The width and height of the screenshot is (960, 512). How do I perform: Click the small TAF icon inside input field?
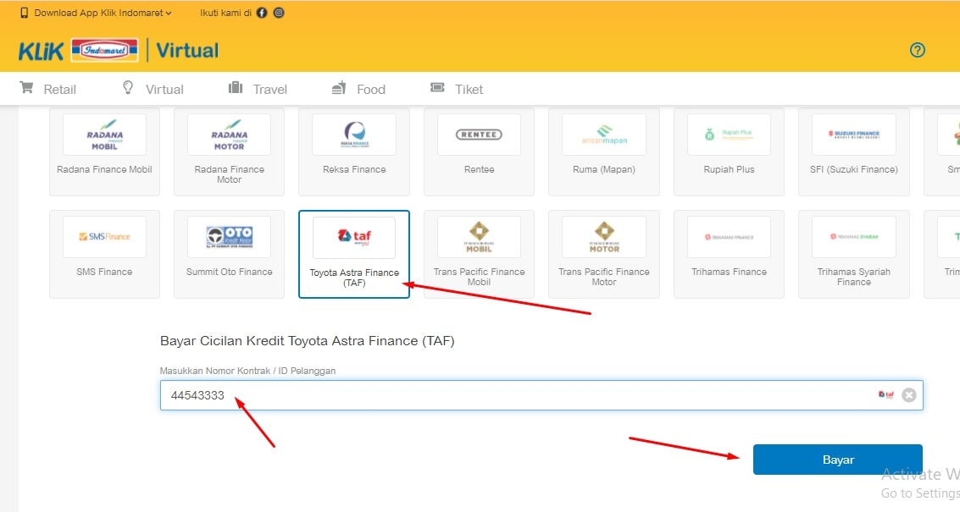(x=887, y=394)
